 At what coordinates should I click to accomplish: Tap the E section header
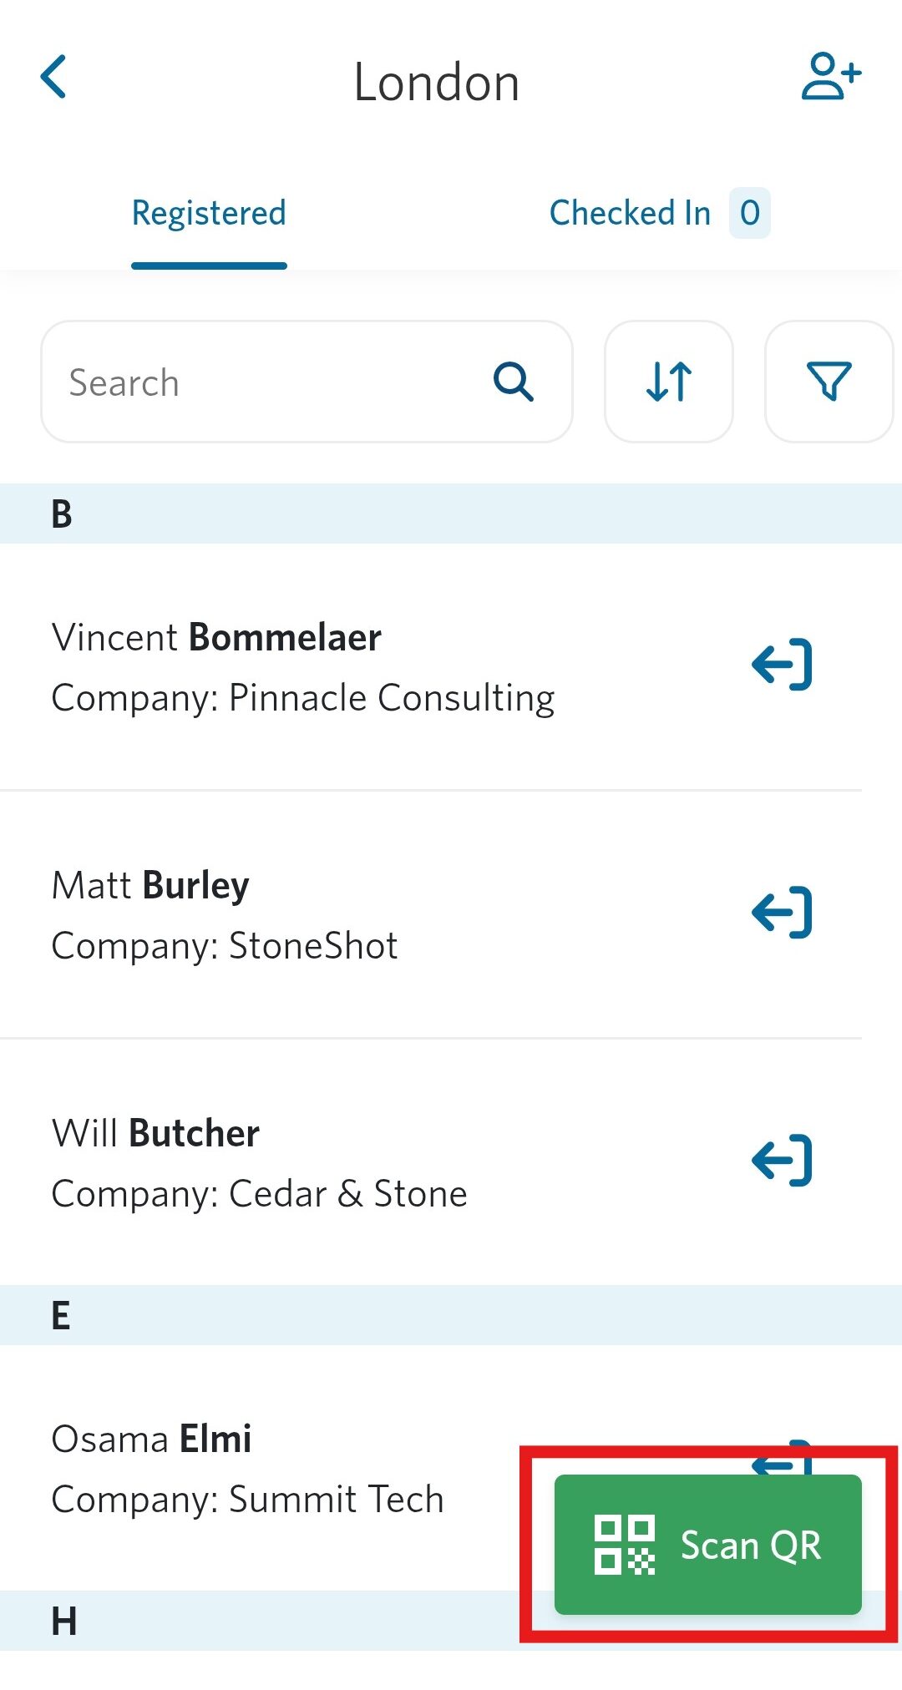pos(451,1315)
